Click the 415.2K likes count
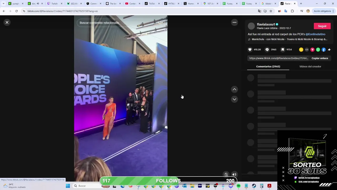 pos(257,50)
